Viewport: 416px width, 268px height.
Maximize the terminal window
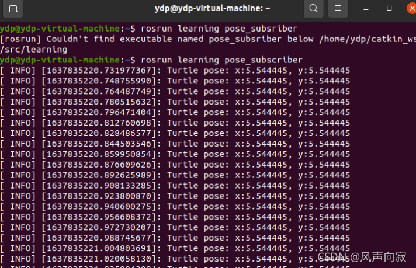click(x=389, y=9)
